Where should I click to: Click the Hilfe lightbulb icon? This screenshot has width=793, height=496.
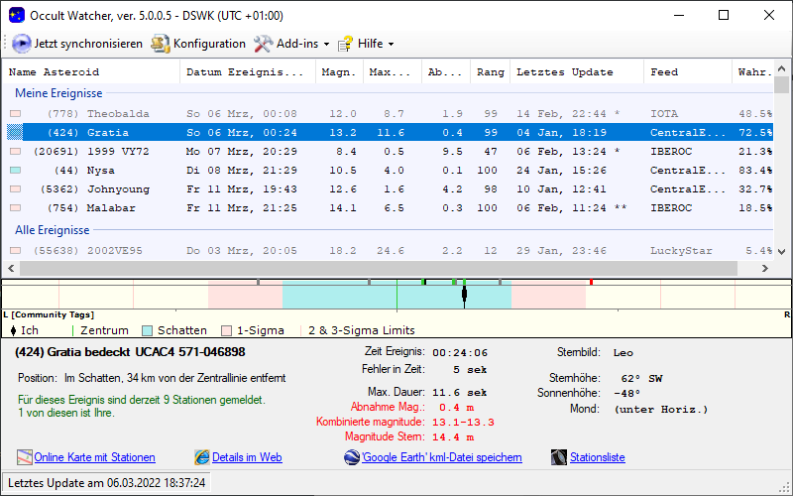tap(345, 44)
